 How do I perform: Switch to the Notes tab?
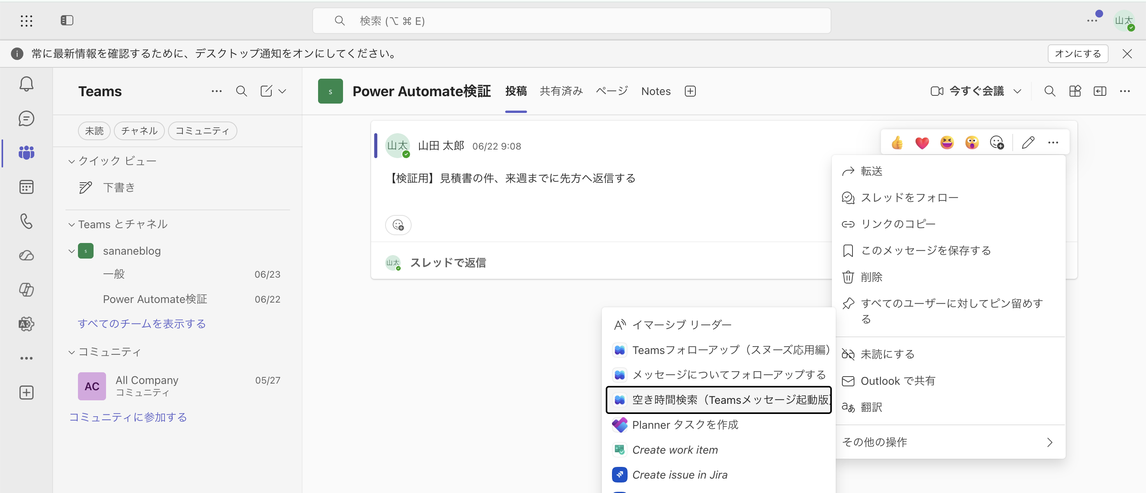click(x=656, y=91)
